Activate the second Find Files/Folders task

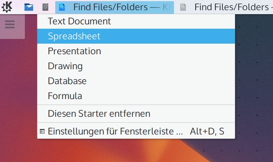(224, 7)
